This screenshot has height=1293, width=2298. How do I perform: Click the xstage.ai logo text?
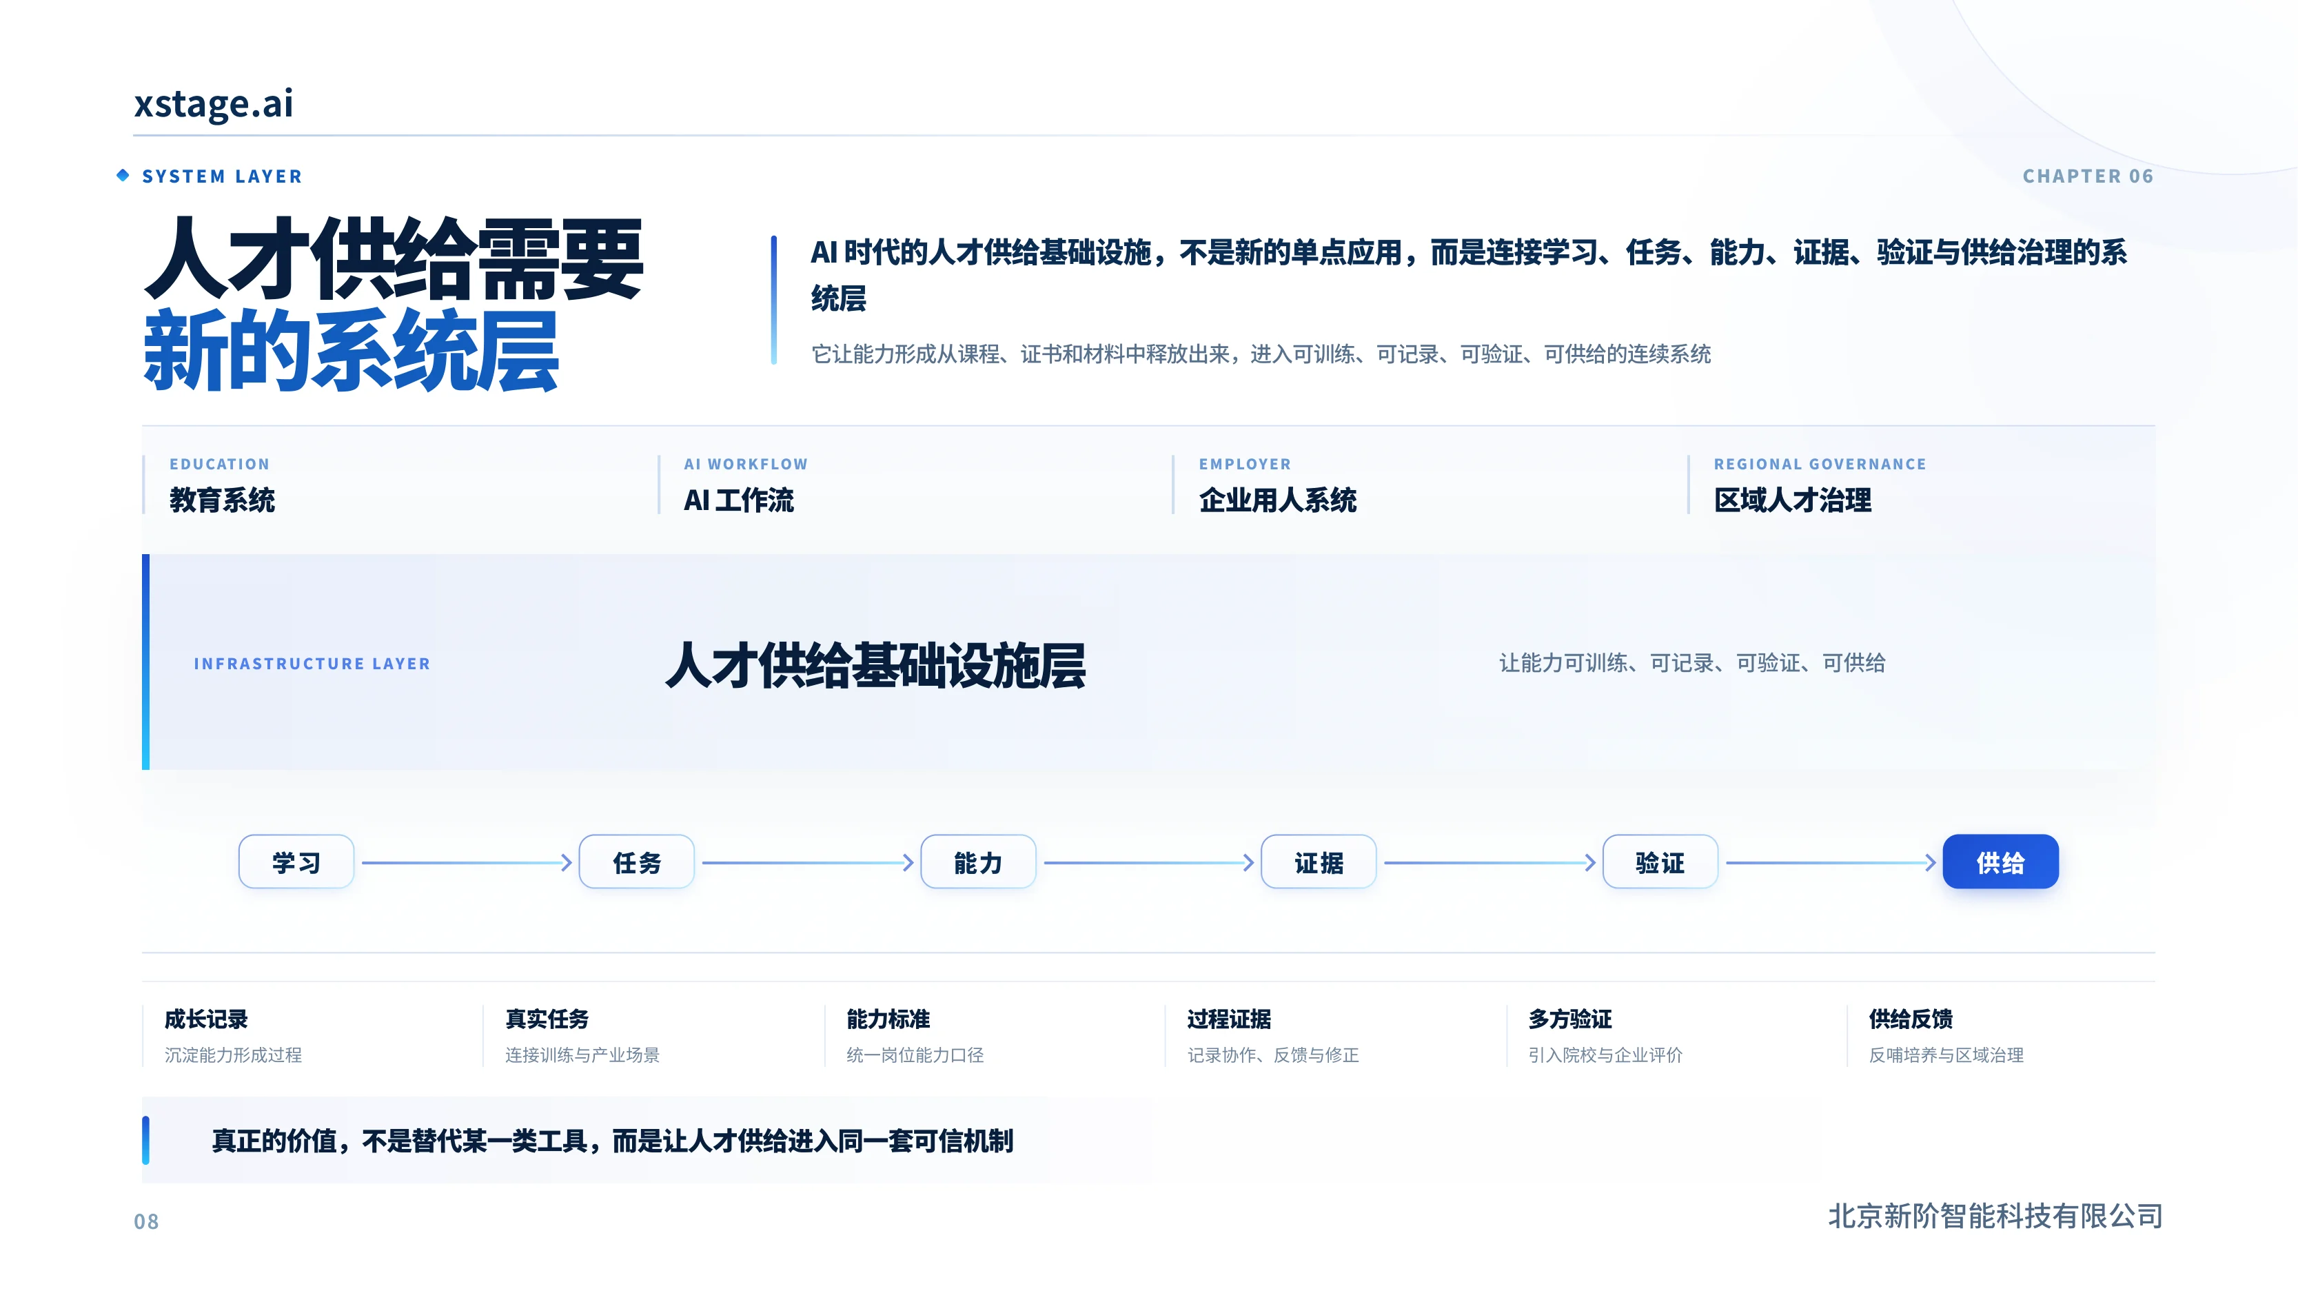[x=213, y=103]
